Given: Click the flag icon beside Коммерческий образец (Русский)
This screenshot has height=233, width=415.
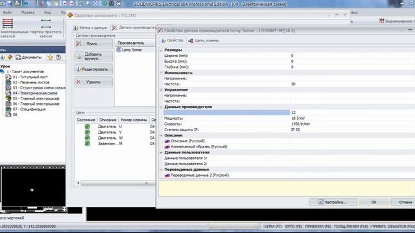Looking at the screenshot, I should [167, 147].
